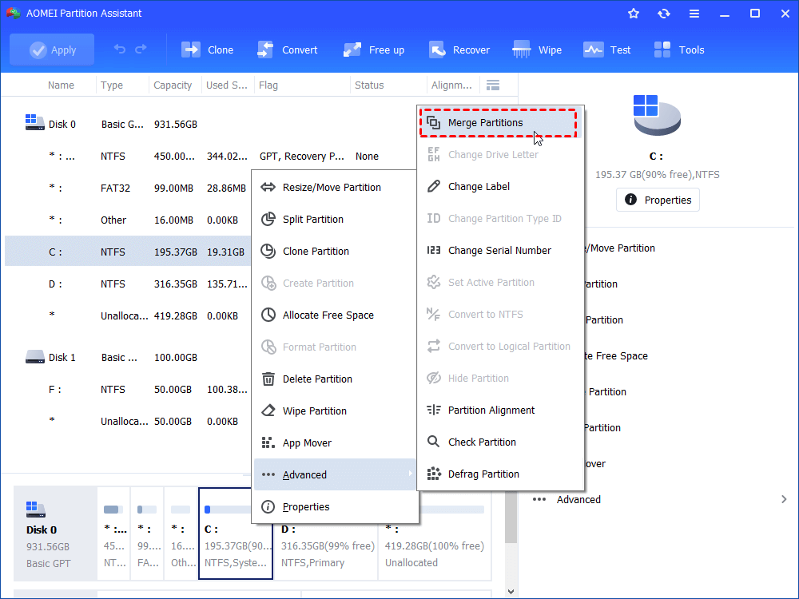Open the column settings list icon
Viewport: 799px width, 599px height.
[493, 85]
